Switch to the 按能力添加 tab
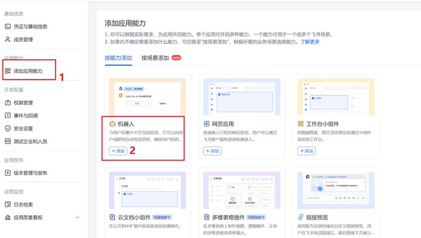 (118, 58)
